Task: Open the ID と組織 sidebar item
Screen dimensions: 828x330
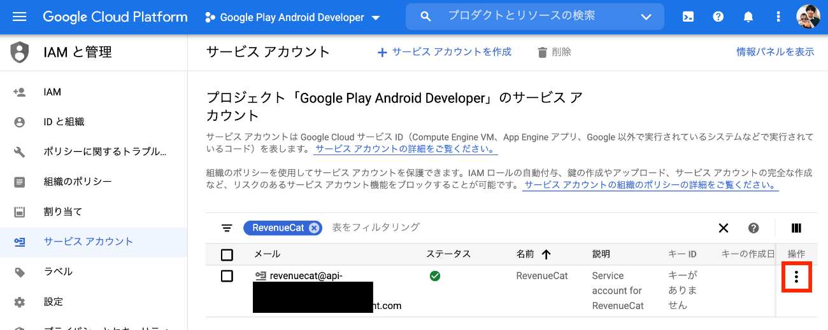Action: pyautogui.click(x=94, y=121)
